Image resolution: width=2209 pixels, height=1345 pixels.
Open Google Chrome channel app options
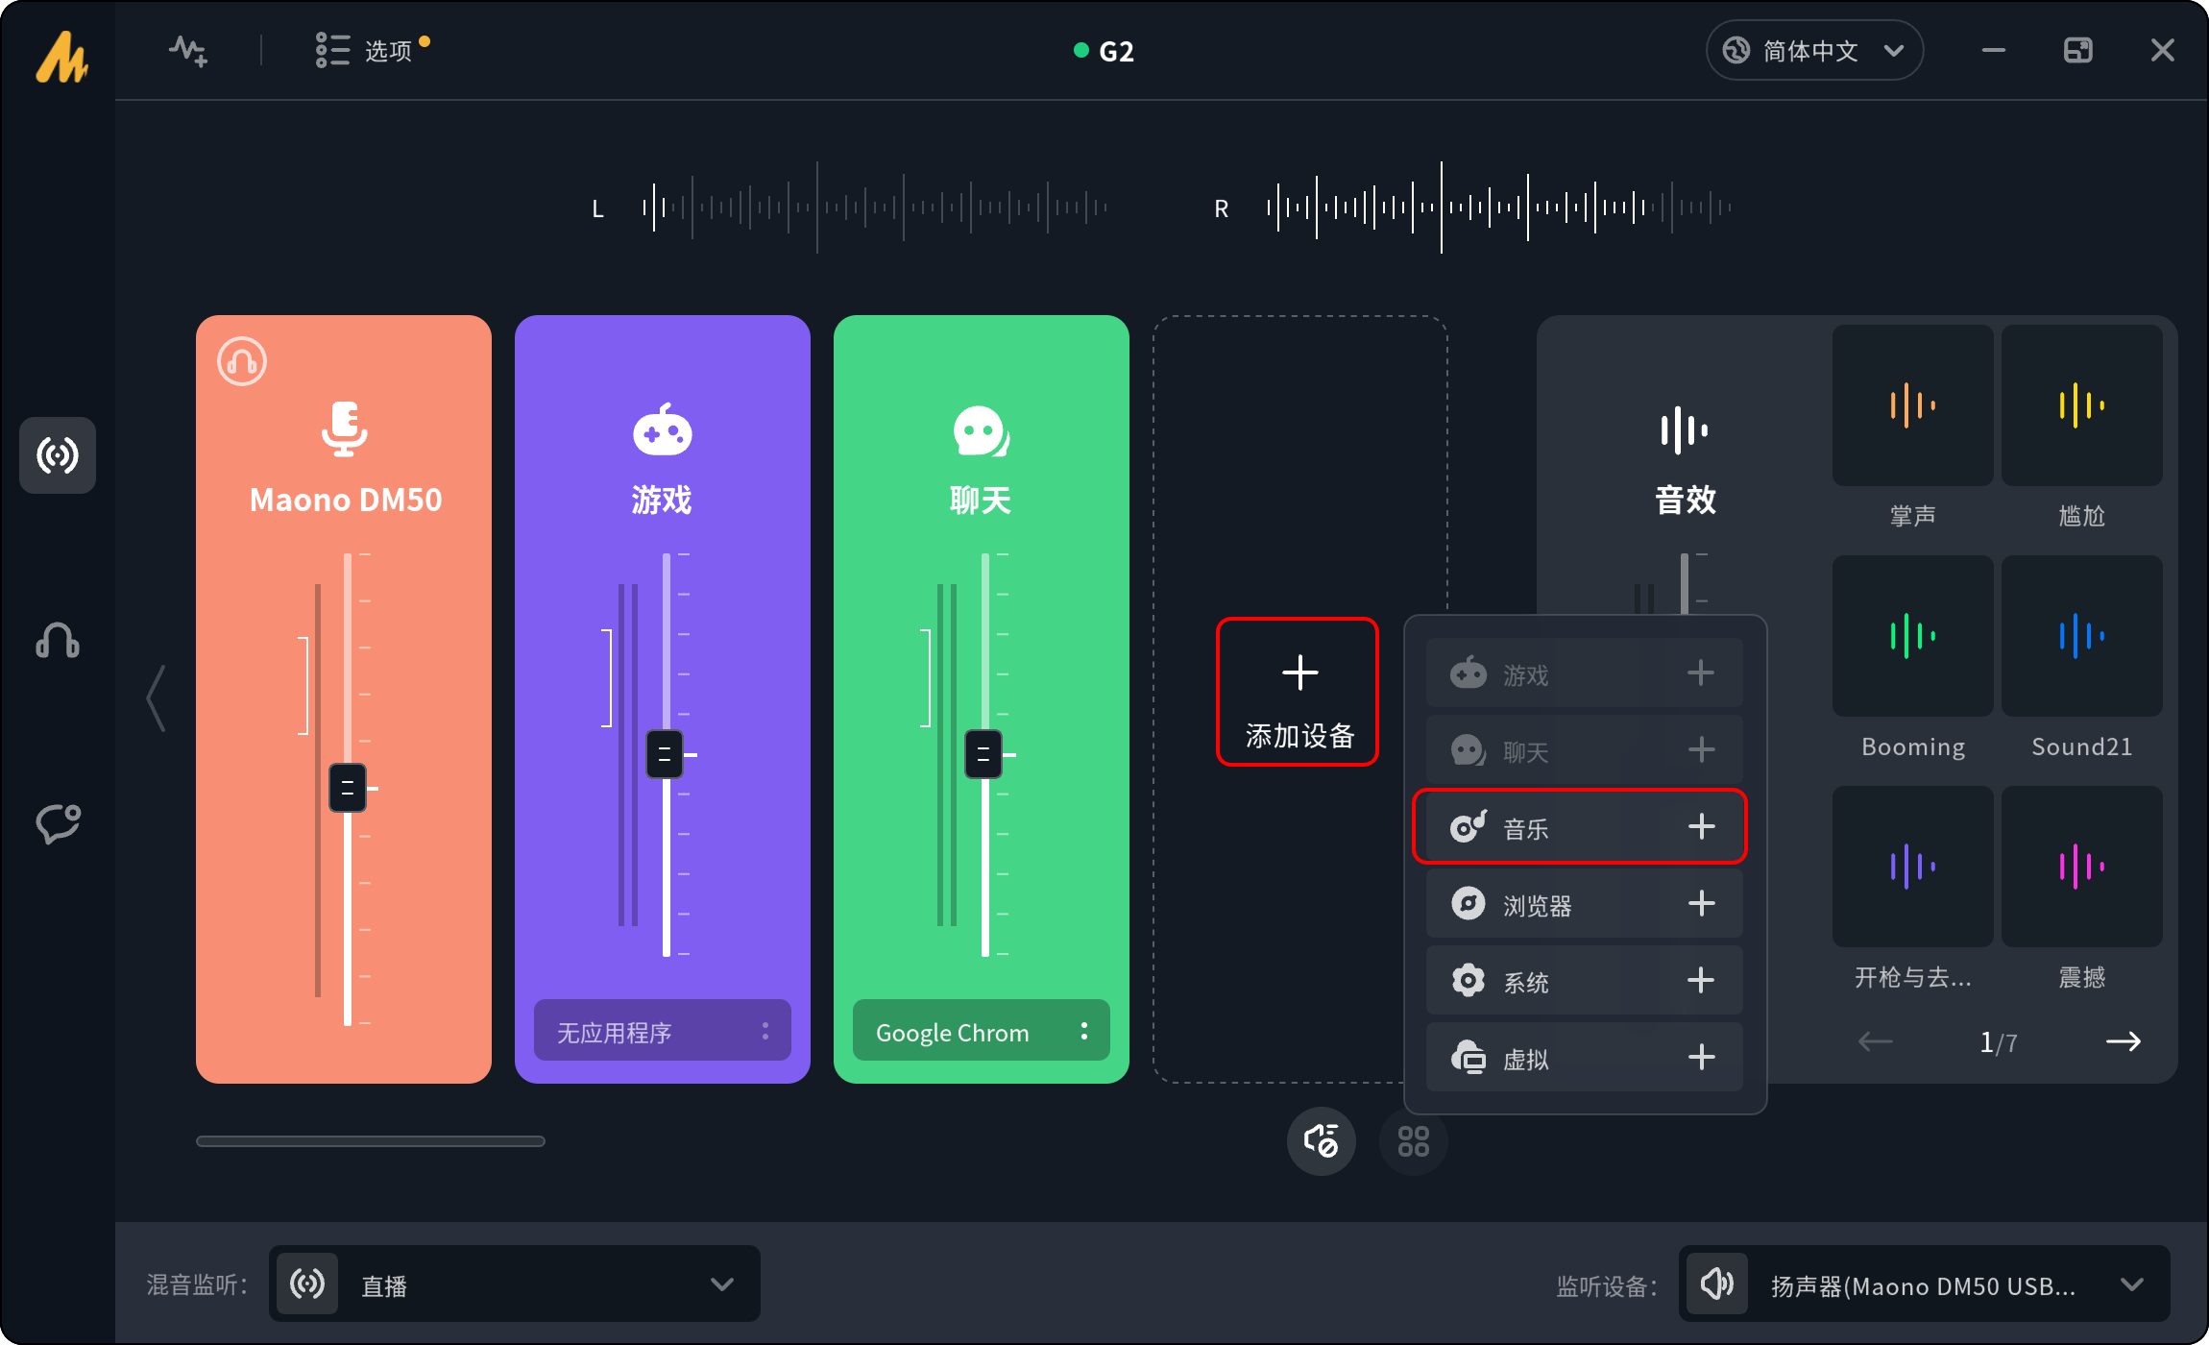click(1084, 1031)
